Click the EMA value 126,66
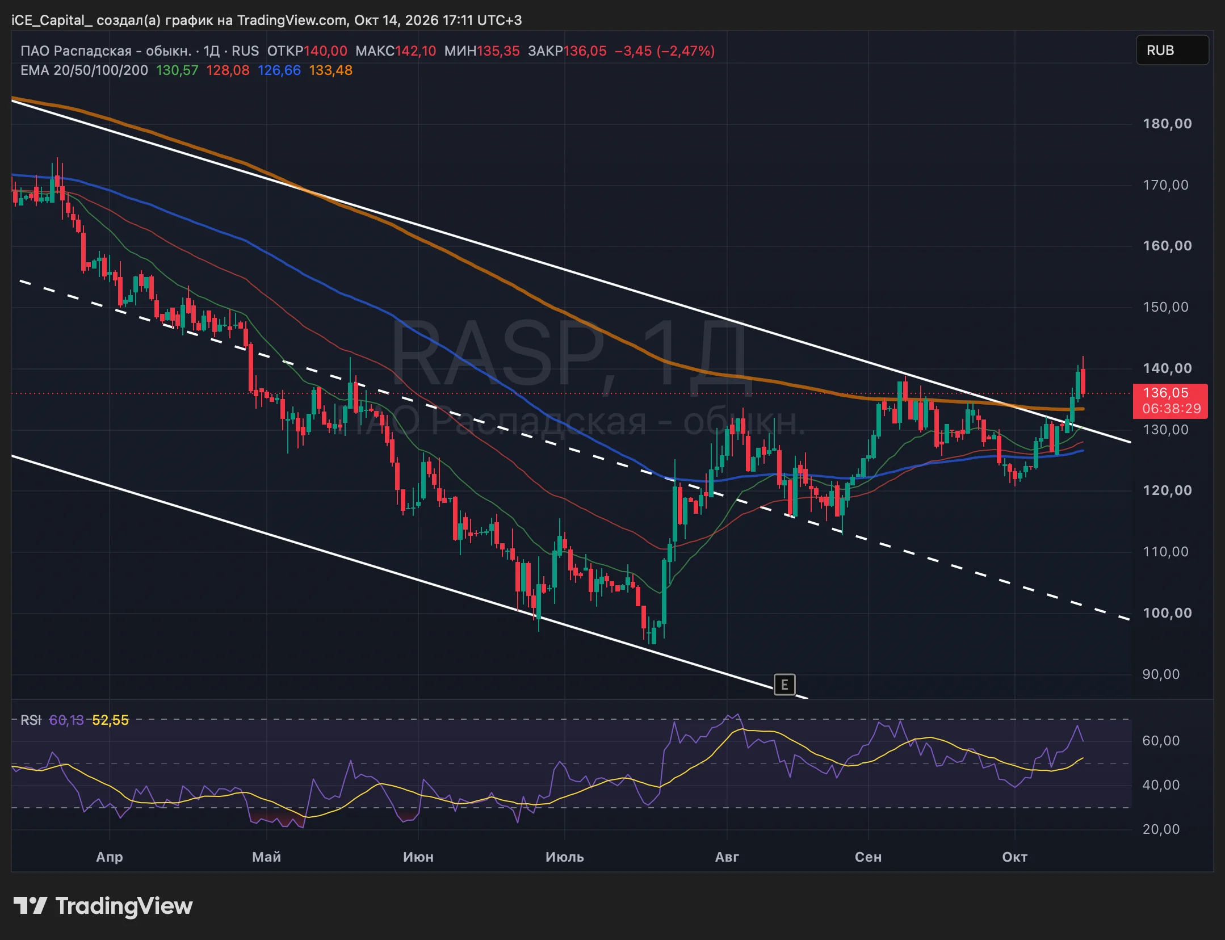 (279, 70)
